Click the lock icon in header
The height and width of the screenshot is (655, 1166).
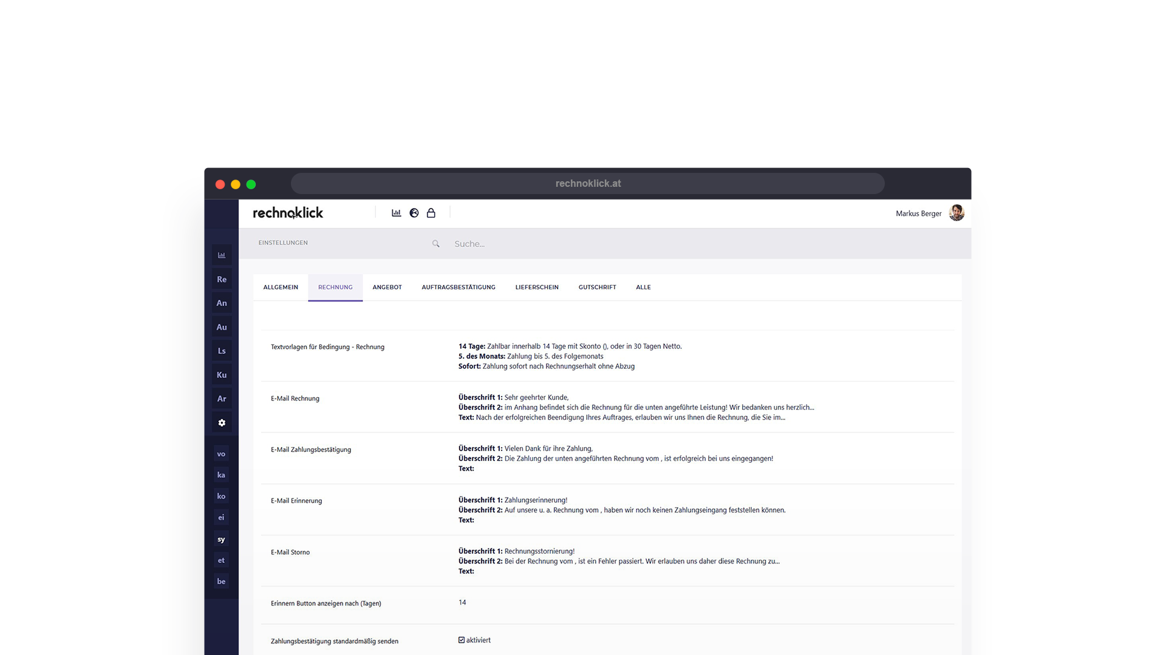(431, 213)
